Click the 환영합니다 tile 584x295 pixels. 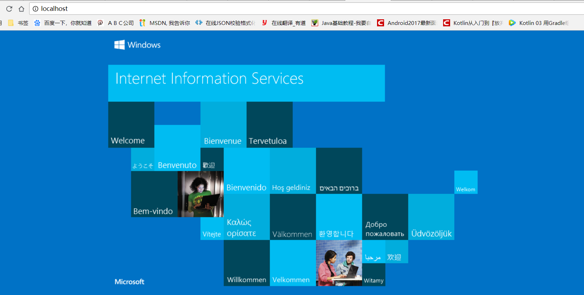pos(339,217)
